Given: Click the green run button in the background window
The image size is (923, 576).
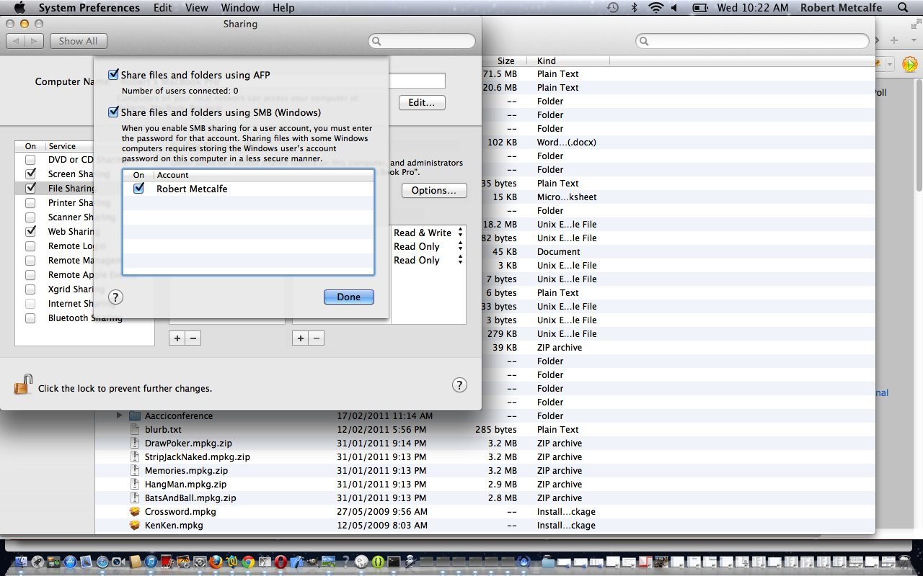Looking at the screenshot, I should pos(910,64).
